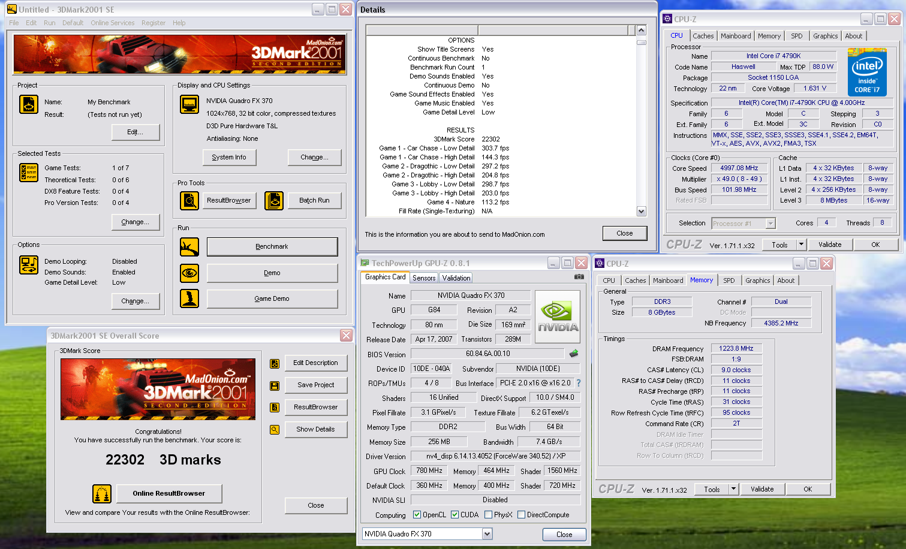Click the Online ResultBrowser button
The image size is (906, 549).
[x=169, y=494]
